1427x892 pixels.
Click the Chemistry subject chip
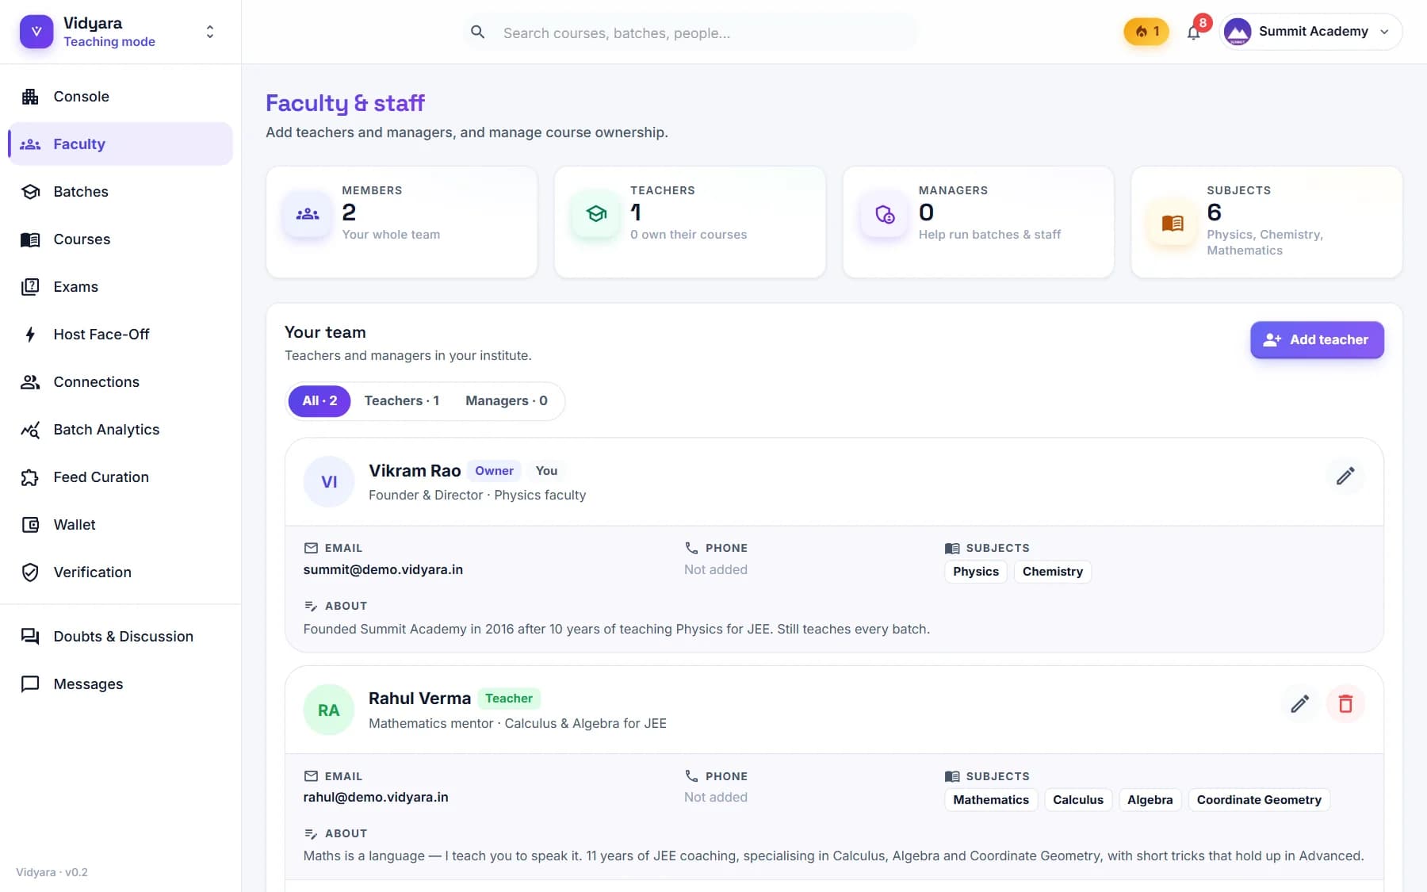click(1053, 572)
